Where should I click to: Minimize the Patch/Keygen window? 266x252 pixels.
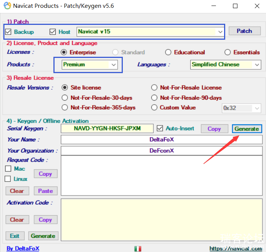(x=214, y=6)
